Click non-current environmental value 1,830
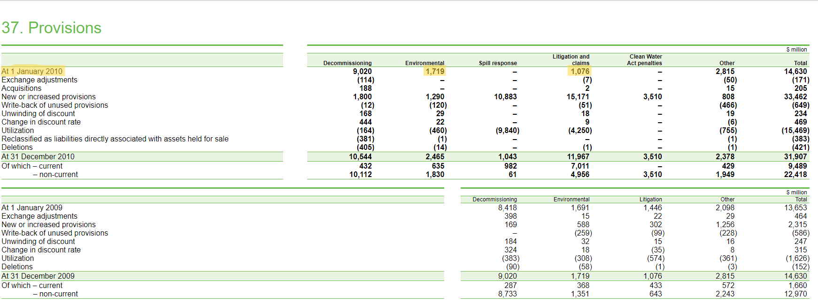The height and width of the screenshot is (303, 818). [x=435, y=174]
